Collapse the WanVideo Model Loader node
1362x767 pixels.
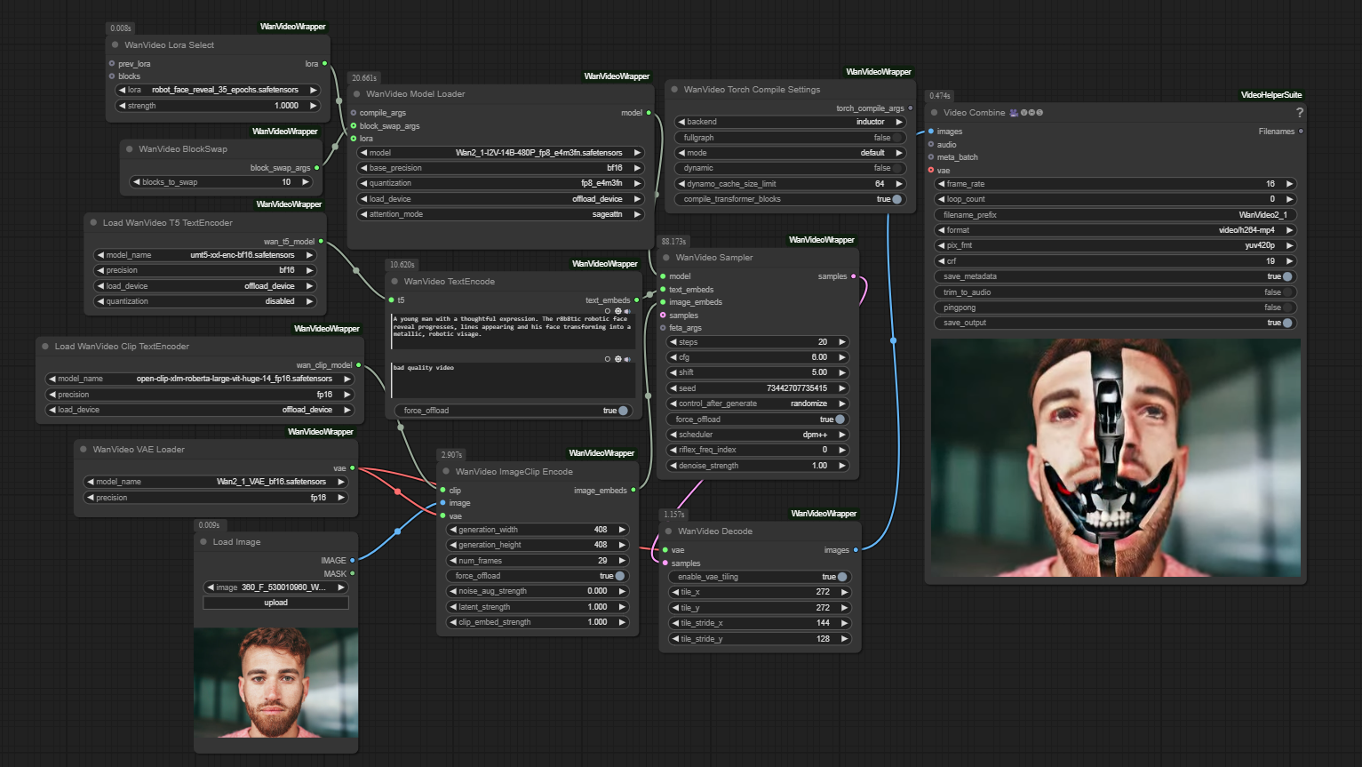357,94
